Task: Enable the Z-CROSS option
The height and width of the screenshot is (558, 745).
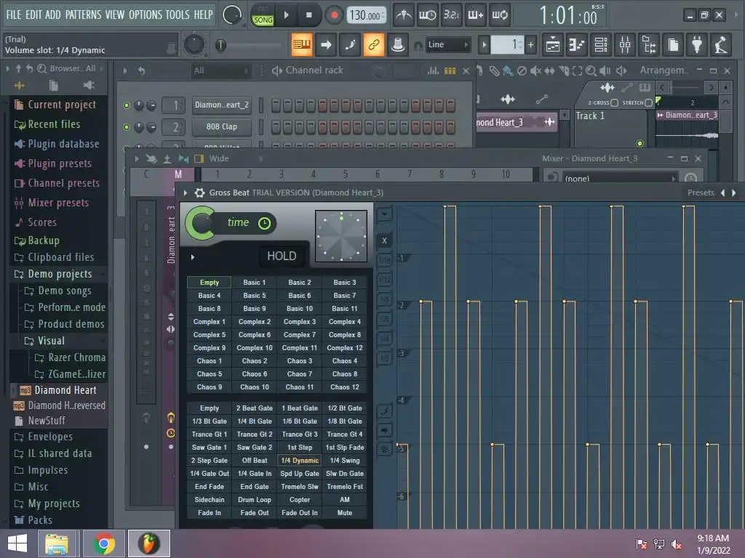Action: 614,102
